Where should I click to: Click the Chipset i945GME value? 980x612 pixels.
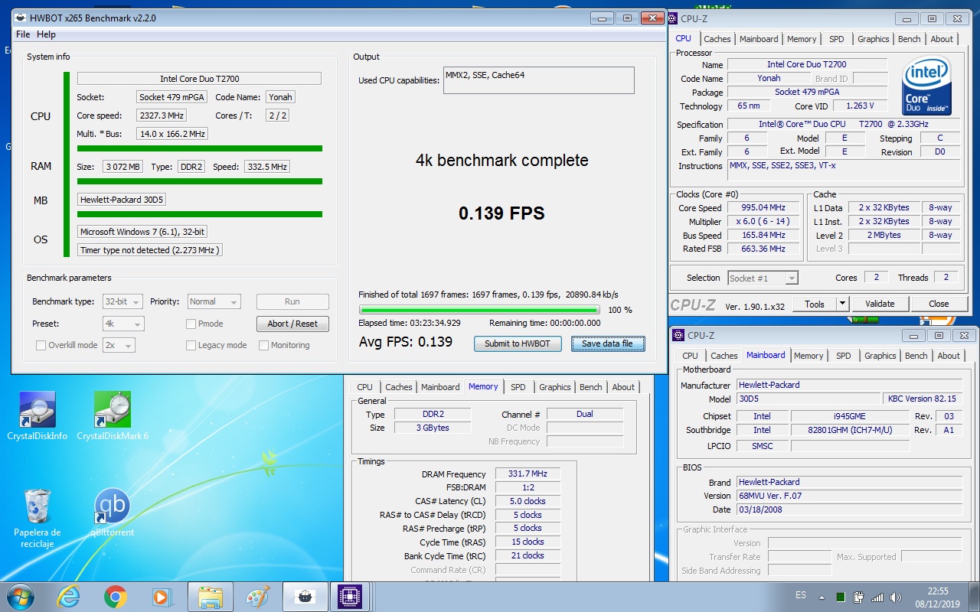(x=850, y=416)
